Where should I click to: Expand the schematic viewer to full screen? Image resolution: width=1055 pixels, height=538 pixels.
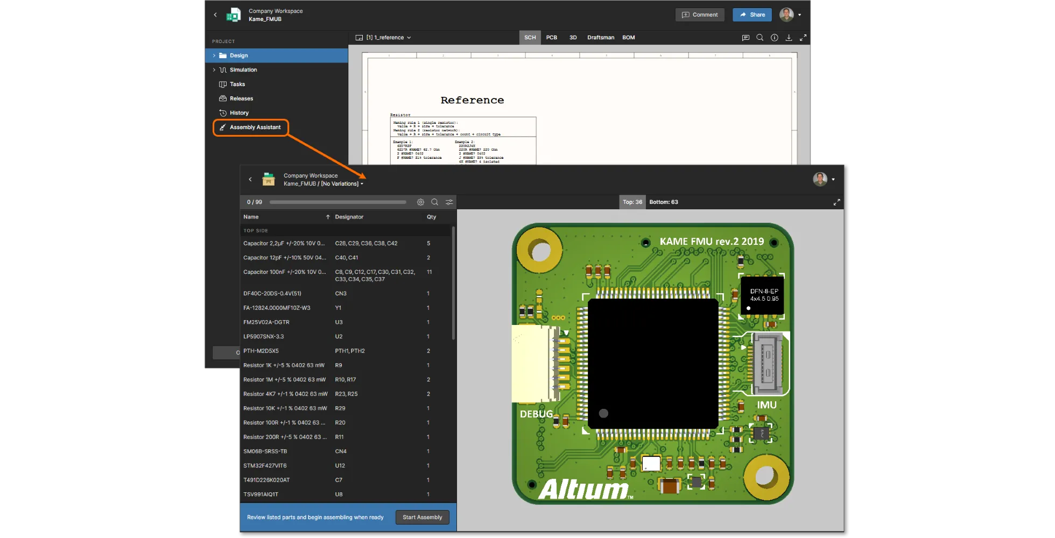click(x=803, y=38)
